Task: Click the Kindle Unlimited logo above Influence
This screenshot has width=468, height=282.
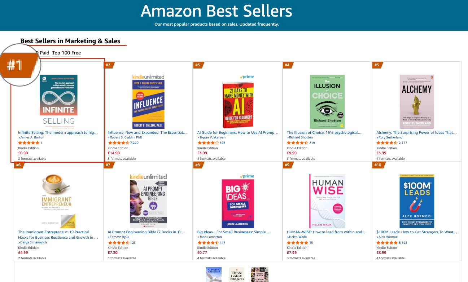Action: (x=148, y=77)
